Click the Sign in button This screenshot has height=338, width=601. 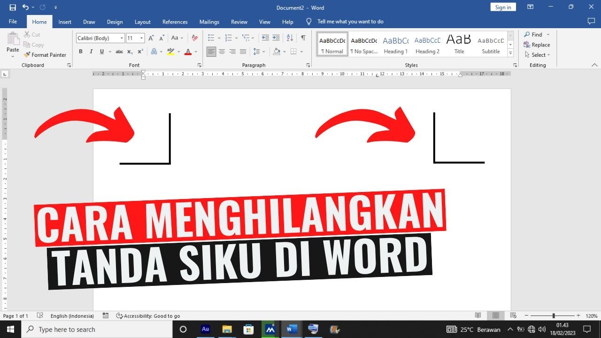click(503, 7)
